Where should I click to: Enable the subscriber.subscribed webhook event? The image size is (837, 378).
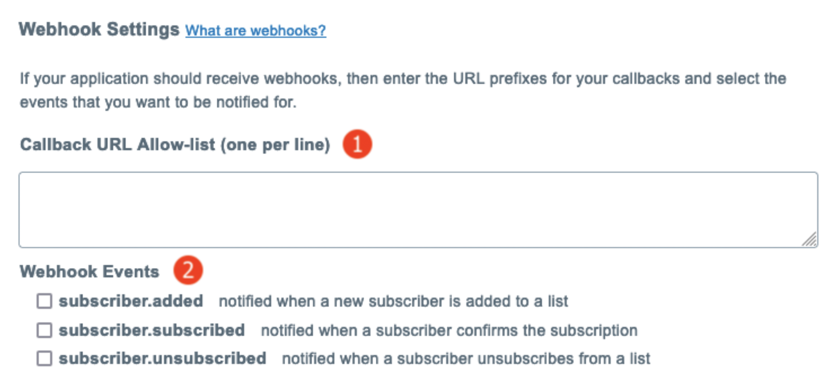click(43, 330)
